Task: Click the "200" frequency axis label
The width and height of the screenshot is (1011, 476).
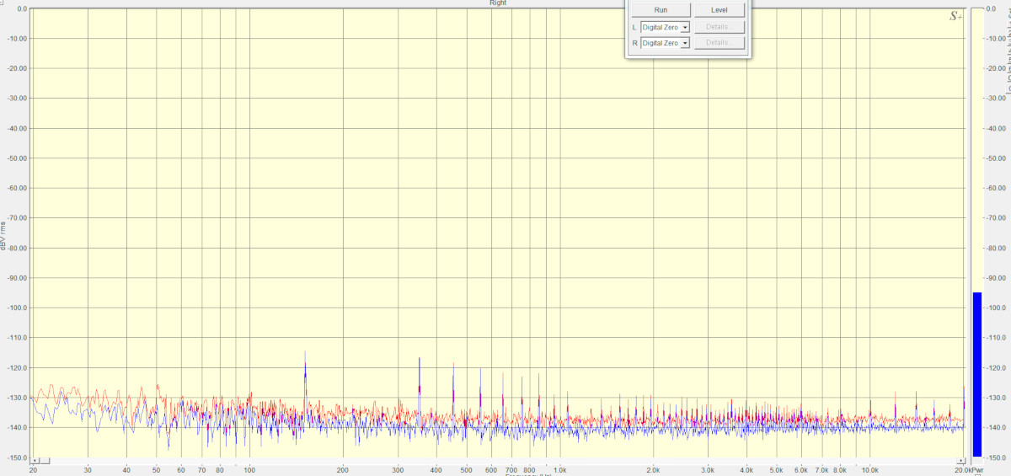Action: 342,470
